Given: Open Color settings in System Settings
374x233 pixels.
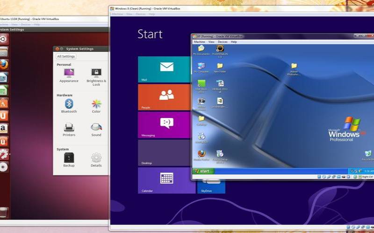Looking at the screenshot, I should tap(96, 106).
